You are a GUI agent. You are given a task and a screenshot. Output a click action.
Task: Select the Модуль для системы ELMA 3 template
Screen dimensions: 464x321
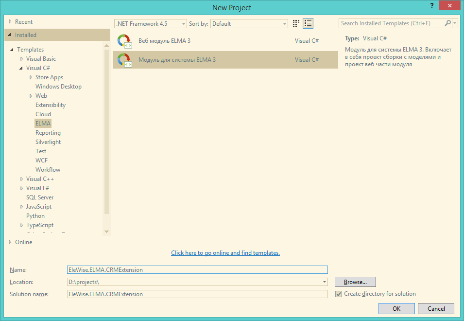pyautogui.click(x=225, y=60)
